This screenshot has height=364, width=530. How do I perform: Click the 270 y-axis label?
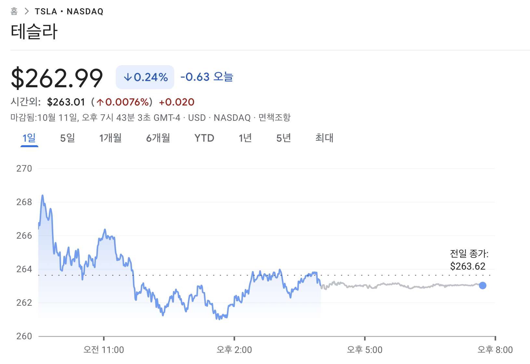click(24, 169)
